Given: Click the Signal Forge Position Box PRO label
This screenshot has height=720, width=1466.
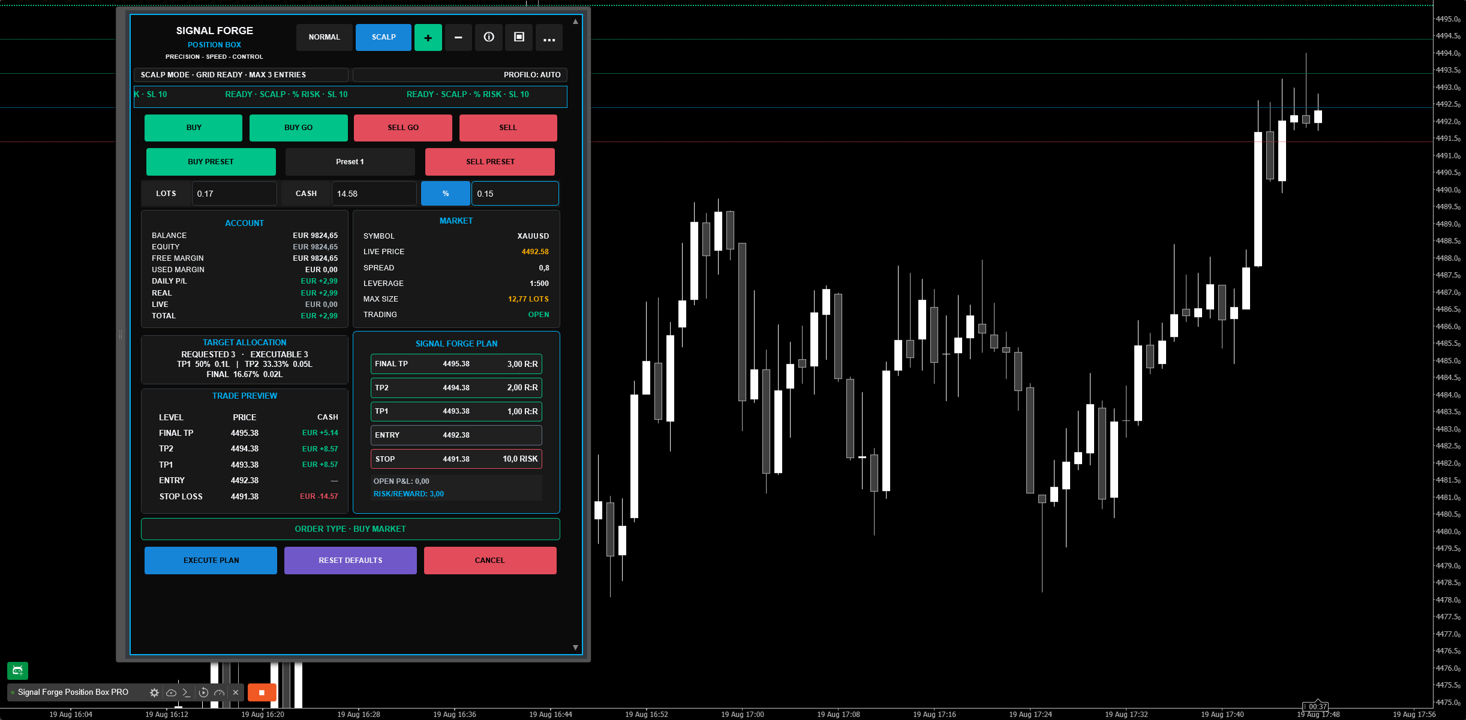Looking at the screenshot, I should [73, 692].
